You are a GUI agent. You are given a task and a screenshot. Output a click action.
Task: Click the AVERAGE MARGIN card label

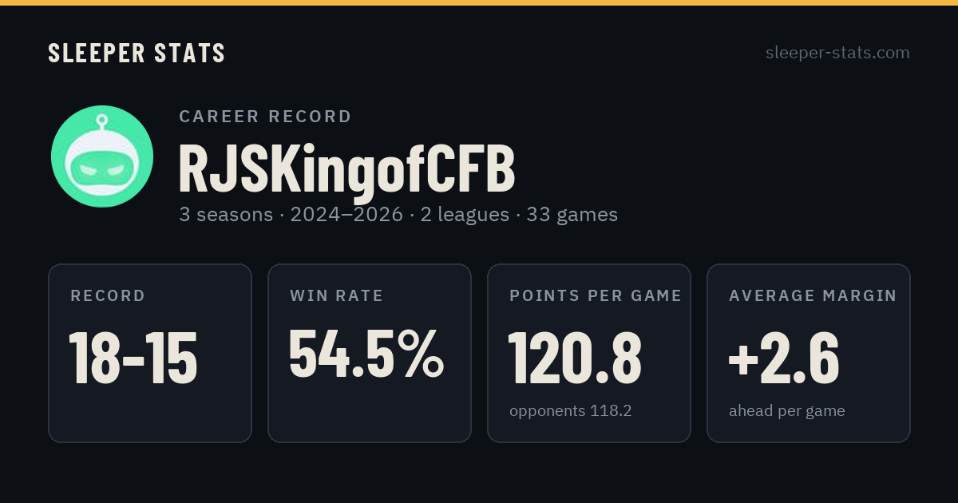813,296
